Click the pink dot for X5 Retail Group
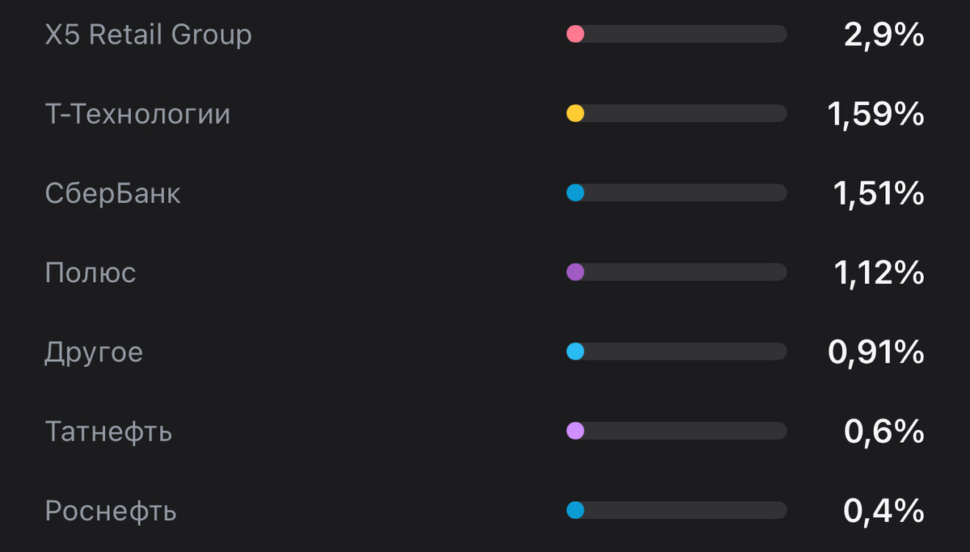The image size is (970, 552). click(576, 34)
